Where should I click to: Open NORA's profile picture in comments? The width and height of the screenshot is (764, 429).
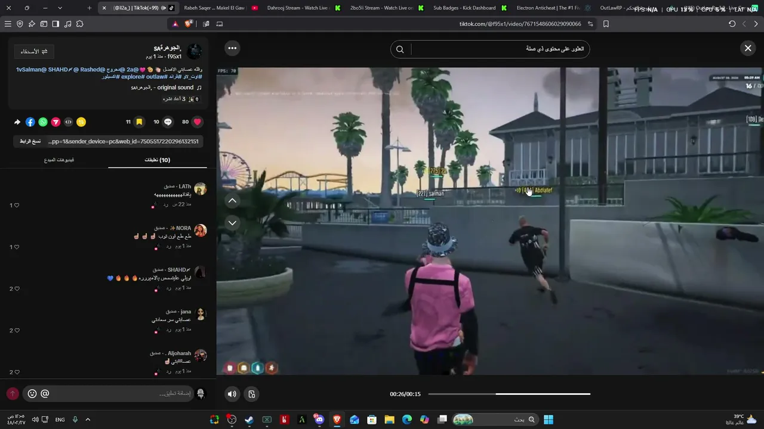tap(201, 231)
